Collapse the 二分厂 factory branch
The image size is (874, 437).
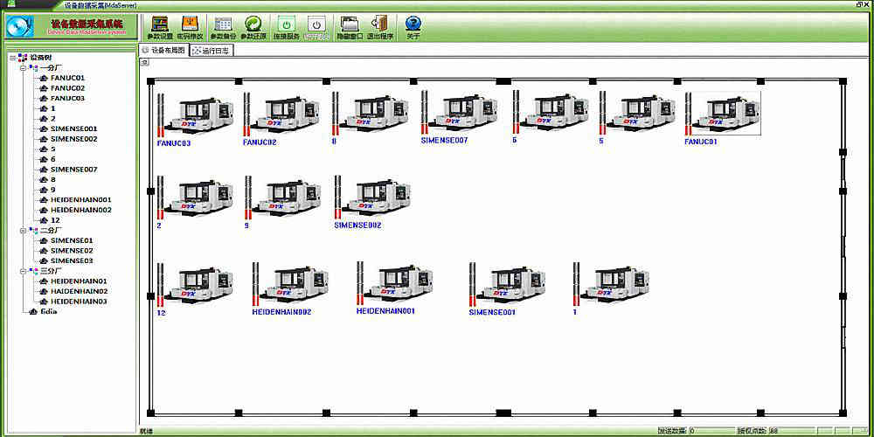(x=23, y=230)
